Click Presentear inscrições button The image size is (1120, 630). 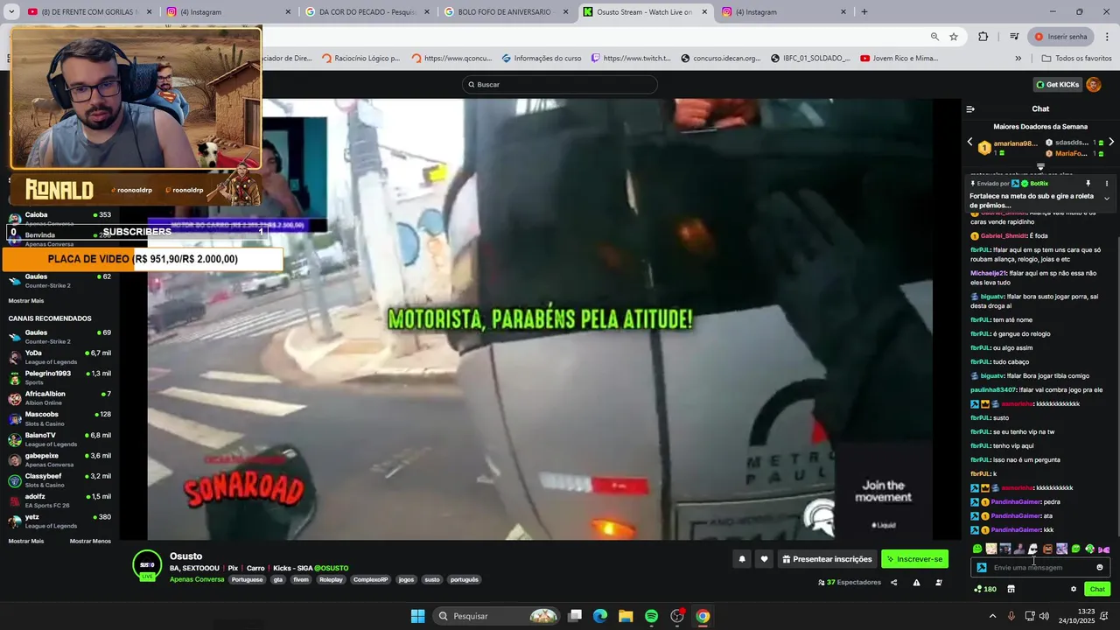(x=827, y=559)
